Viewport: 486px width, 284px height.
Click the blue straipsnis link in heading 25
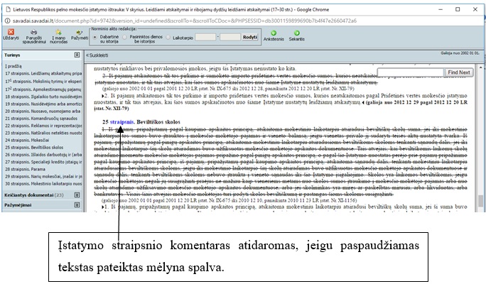122,121
